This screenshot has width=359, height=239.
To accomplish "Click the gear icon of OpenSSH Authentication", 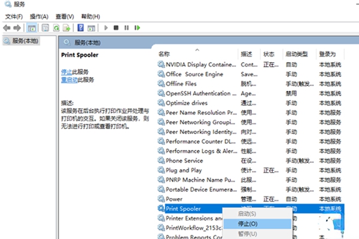I will (161, 93).
